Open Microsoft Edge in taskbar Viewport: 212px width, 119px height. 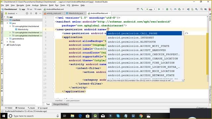click(x=80, y=116)
